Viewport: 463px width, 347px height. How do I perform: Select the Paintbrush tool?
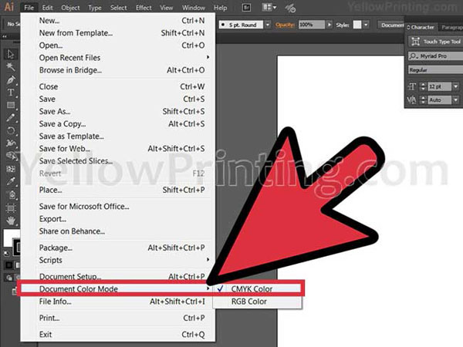point(11,118)
